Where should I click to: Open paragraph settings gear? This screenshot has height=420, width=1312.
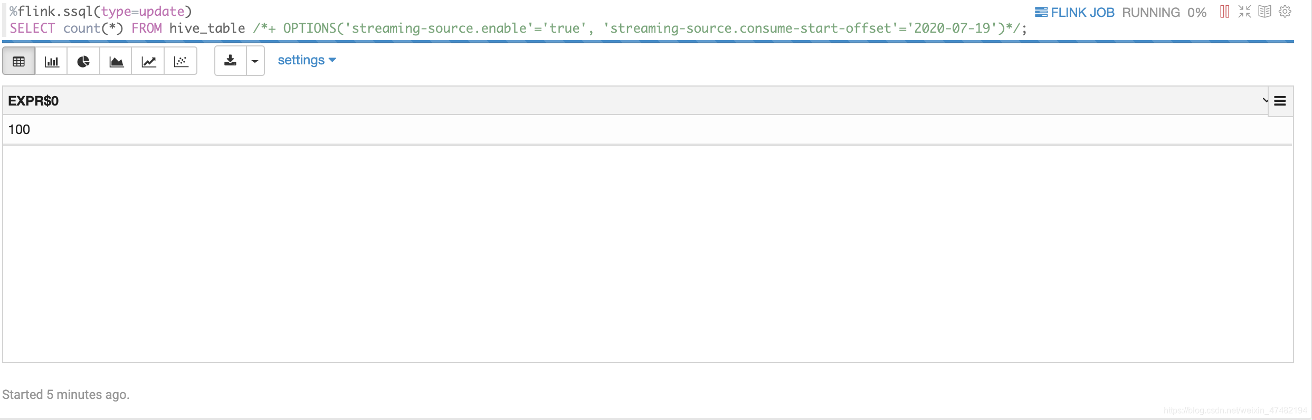pos(1285,12)
